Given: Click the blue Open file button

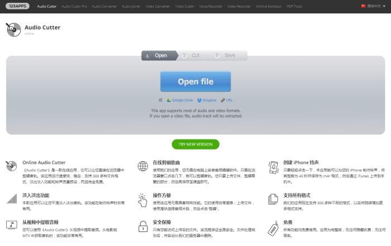Looking at the screenshot, I should (x=195, y=81).
